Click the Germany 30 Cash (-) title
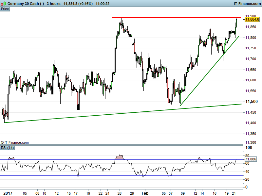Image resolution: width=262 pixels, height=196 pixels. (26, 4)
